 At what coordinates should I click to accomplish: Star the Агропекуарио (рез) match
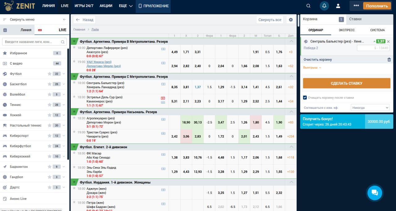pos(74,118)
